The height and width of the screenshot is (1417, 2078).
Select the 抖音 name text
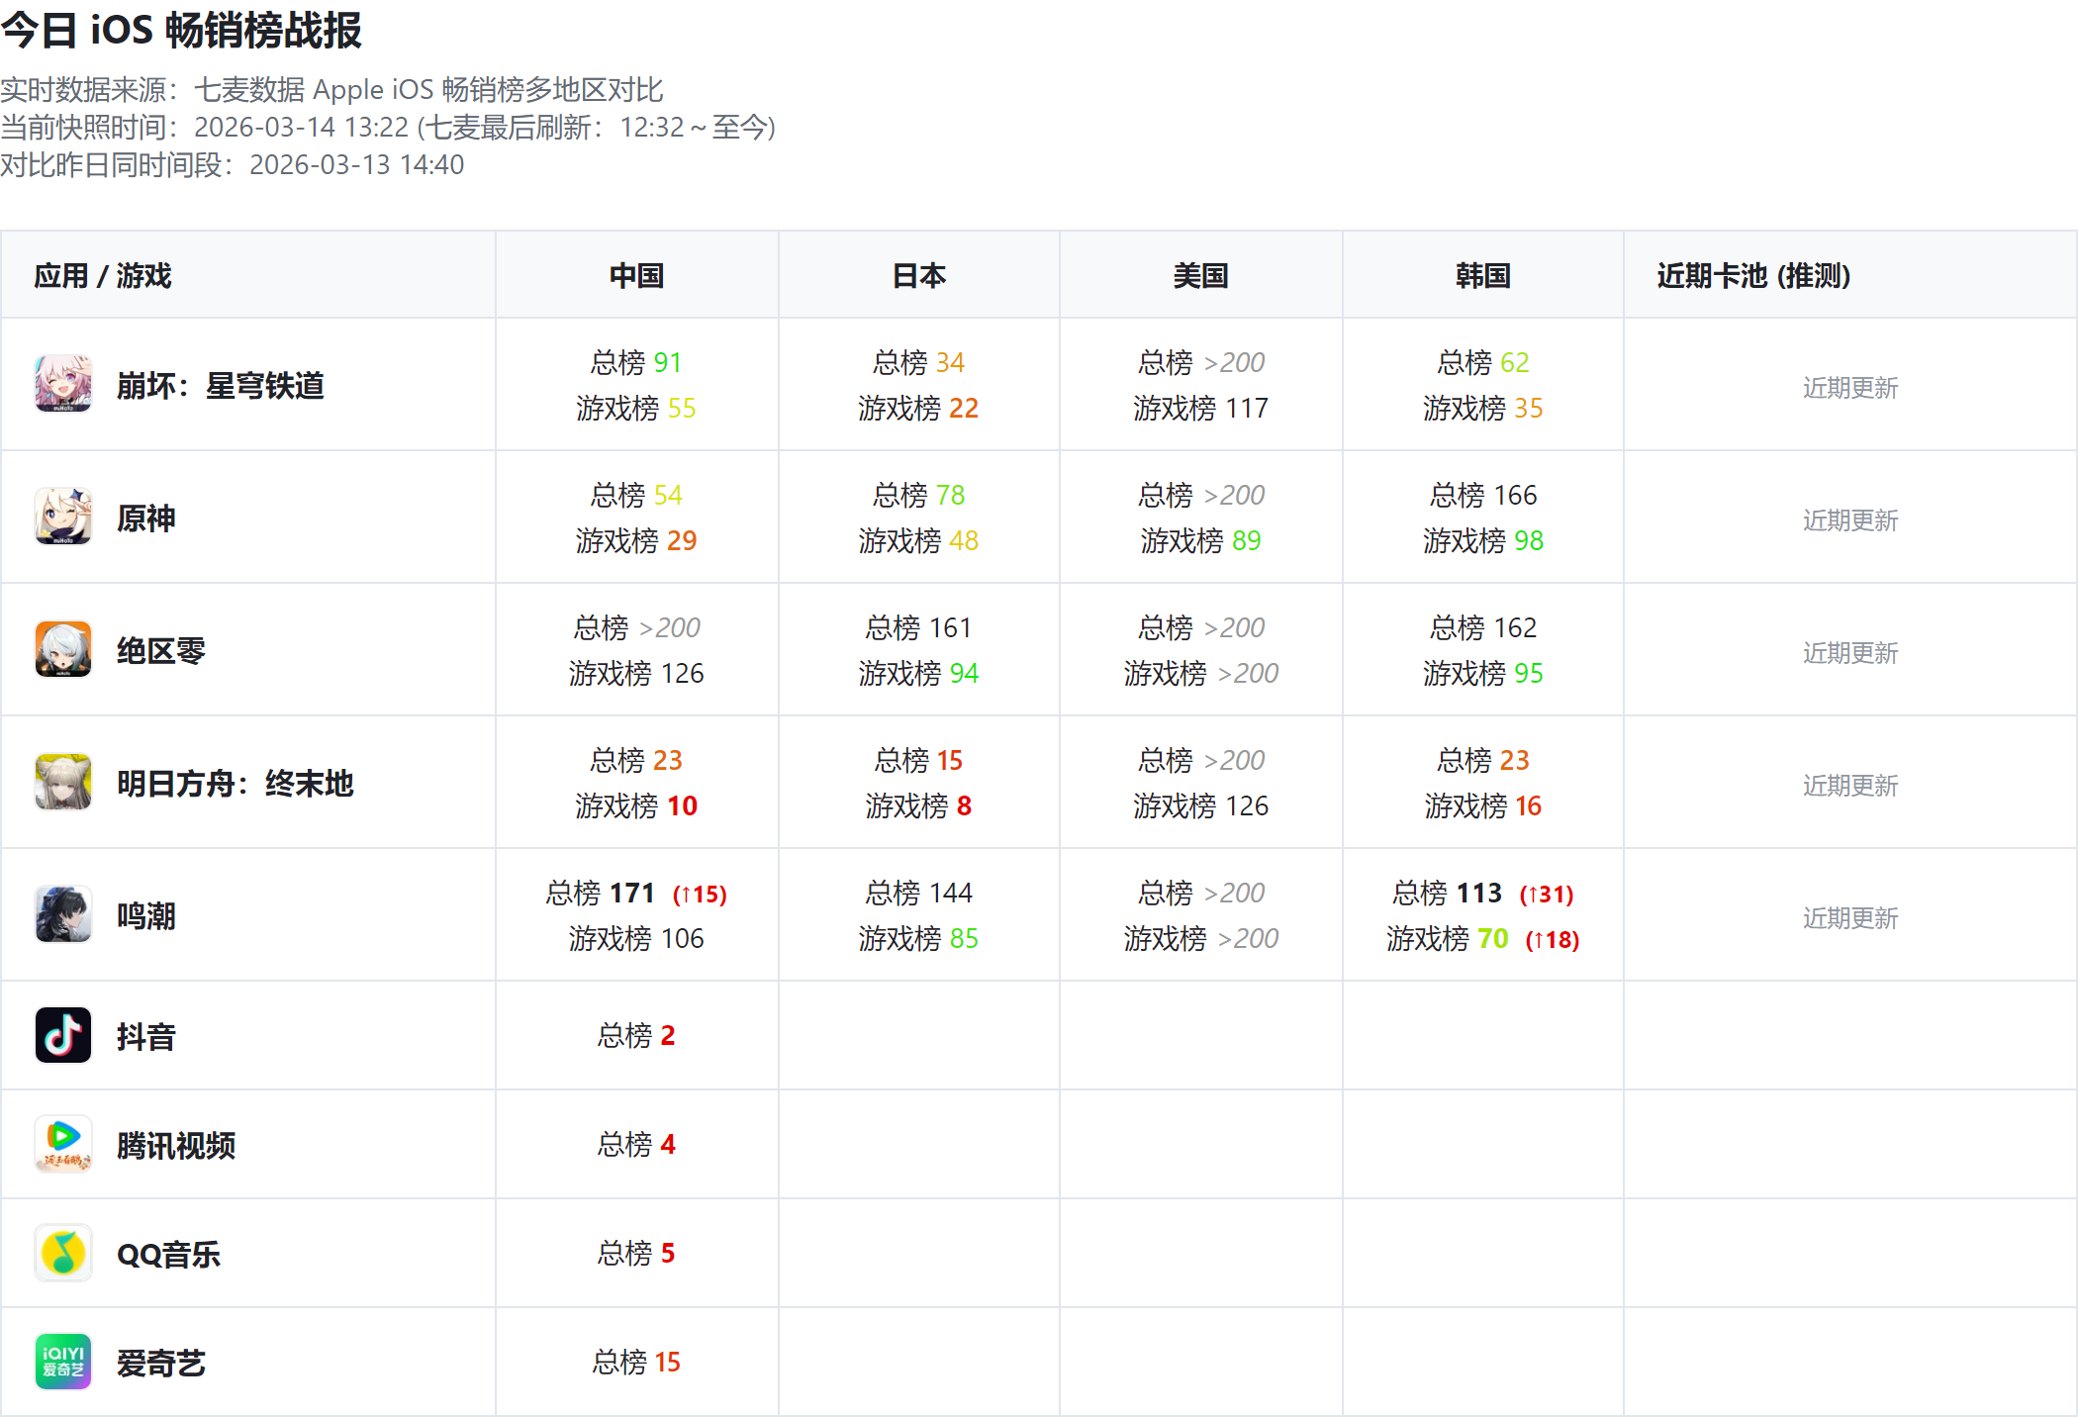pos(146,1036)
